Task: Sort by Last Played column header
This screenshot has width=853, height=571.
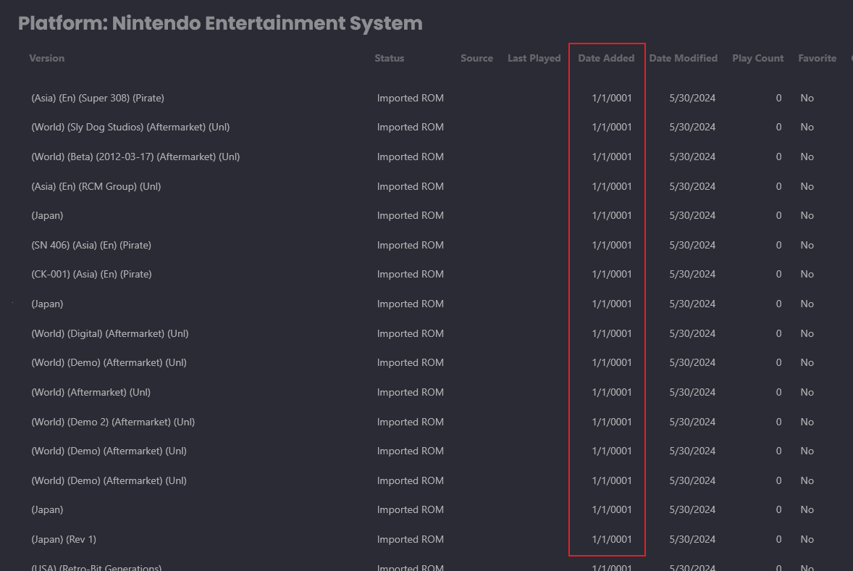Action: [x=534, y=58]
